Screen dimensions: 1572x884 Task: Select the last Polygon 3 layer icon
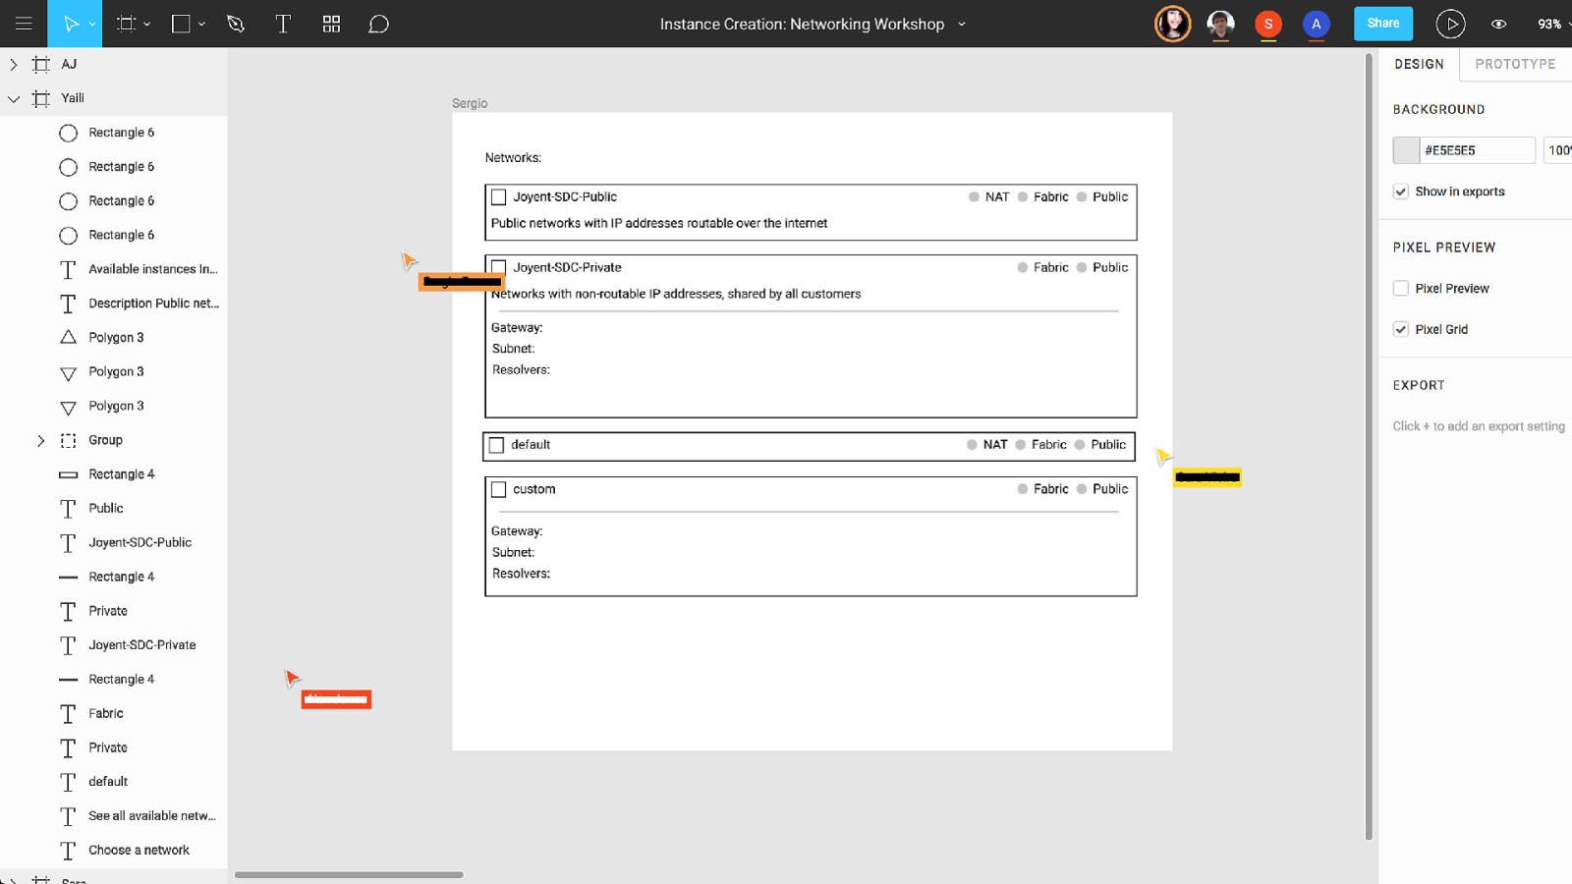68,406
